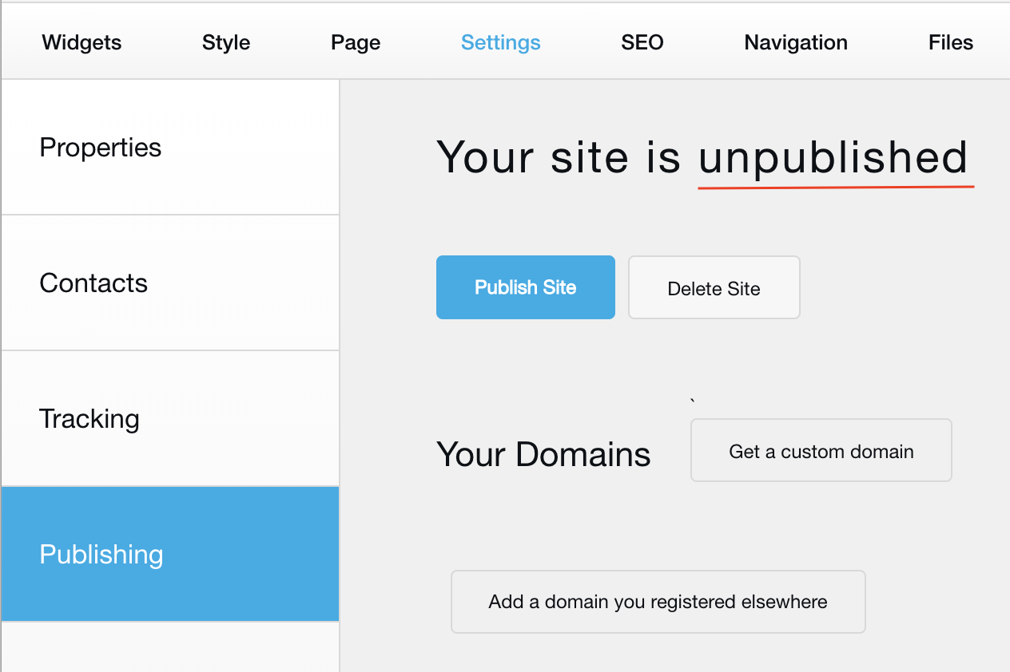
Task: Click the empty sidebar area below Publishing
Action: (x=170, y=647)
